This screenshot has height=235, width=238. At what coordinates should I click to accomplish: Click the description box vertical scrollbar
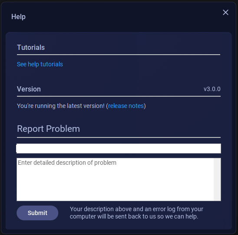[217, 180]
